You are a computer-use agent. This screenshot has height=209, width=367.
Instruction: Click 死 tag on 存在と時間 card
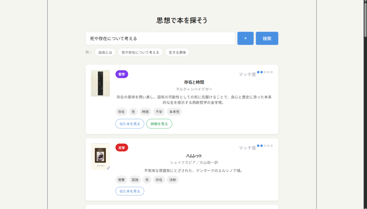pyautogui.click(x=133, y=112)
